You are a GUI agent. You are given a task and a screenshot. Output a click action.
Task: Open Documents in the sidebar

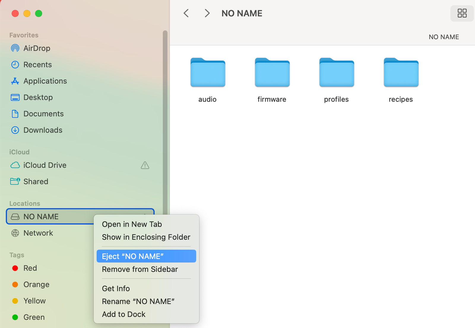click(80, 114)
